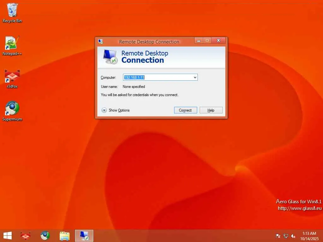Viewport: 323px width, 242px height.
Task: Open File Explorer from the taskbar
Action: [x=64, y=236]
